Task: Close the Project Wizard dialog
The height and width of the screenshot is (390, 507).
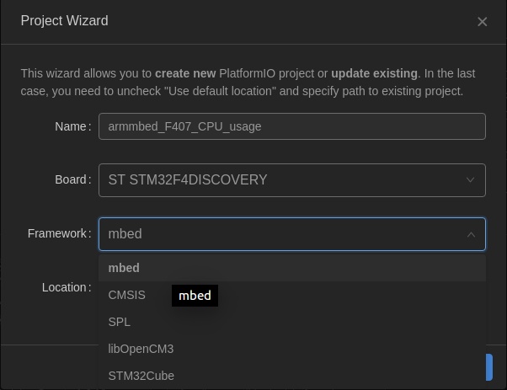Action: pyautogui.click(x=482, y=22)
